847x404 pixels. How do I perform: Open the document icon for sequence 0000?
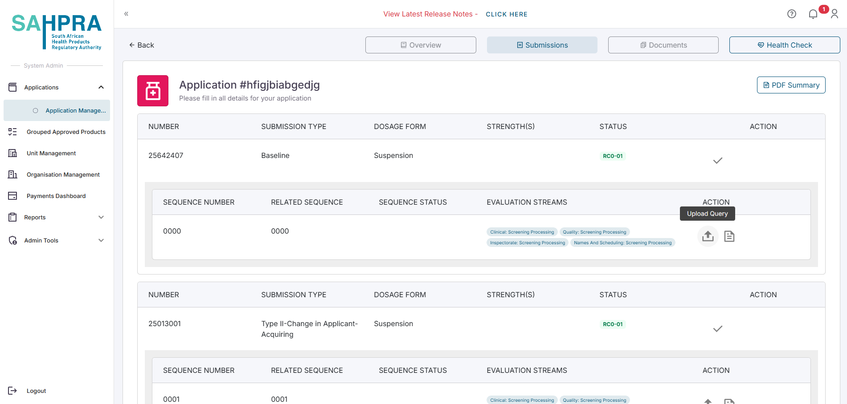729,236
